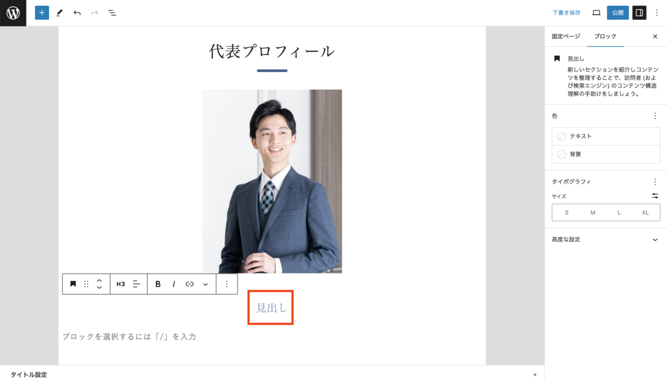Open the 色 panel options menu
The image size is (667, 381).
coord(655,116)
